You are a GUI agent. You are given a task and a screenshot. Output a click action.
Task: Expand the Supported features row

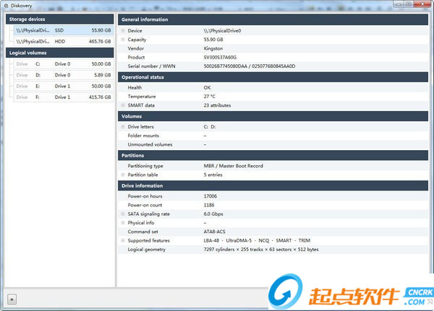[123, 240]
